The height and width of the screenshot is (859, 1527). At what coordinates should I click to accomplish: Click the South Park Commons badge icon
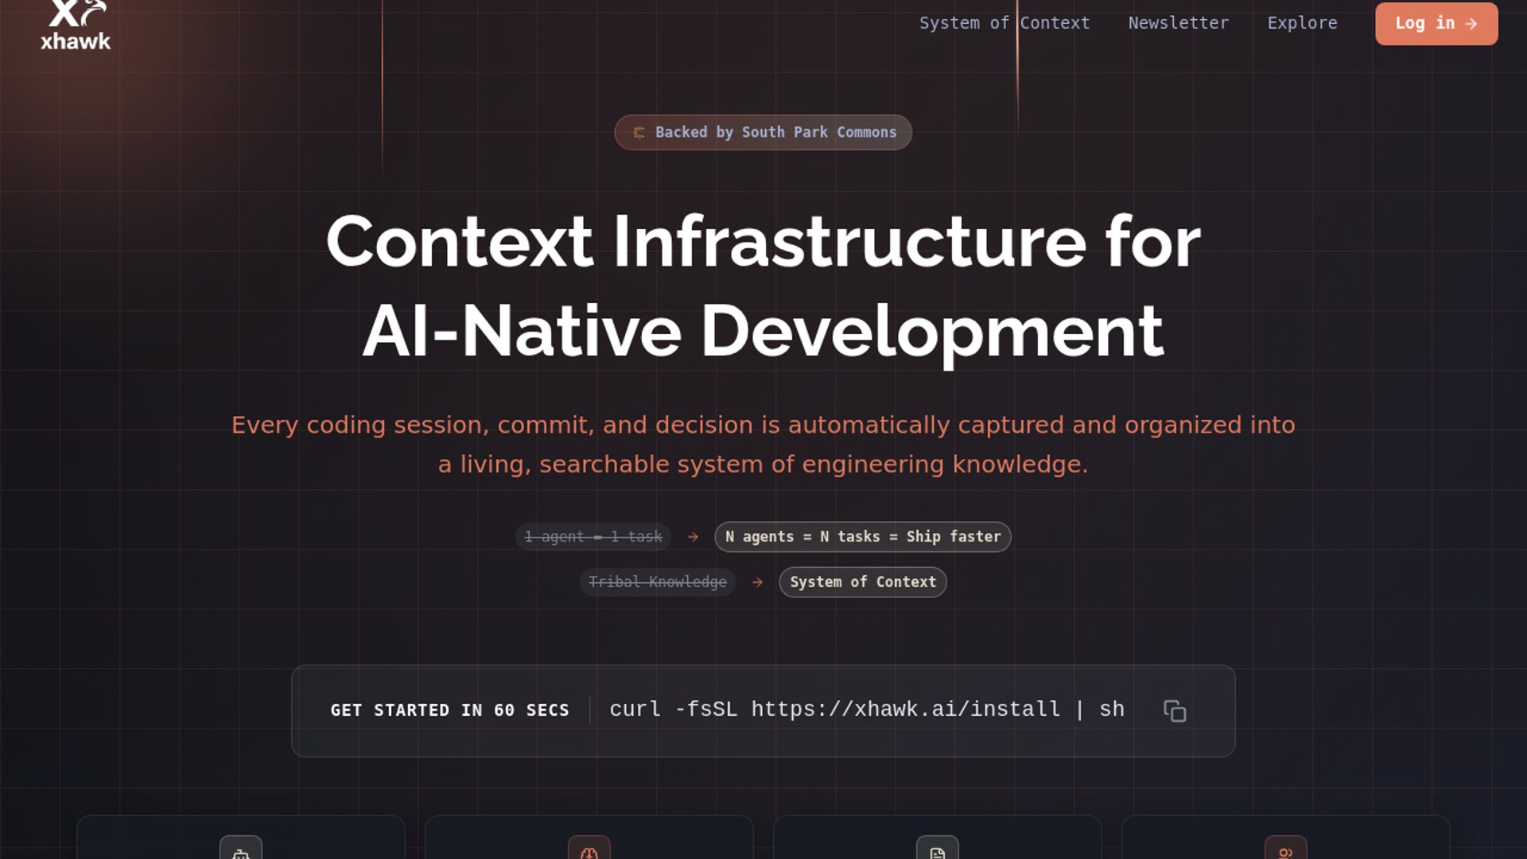point(639,133)
